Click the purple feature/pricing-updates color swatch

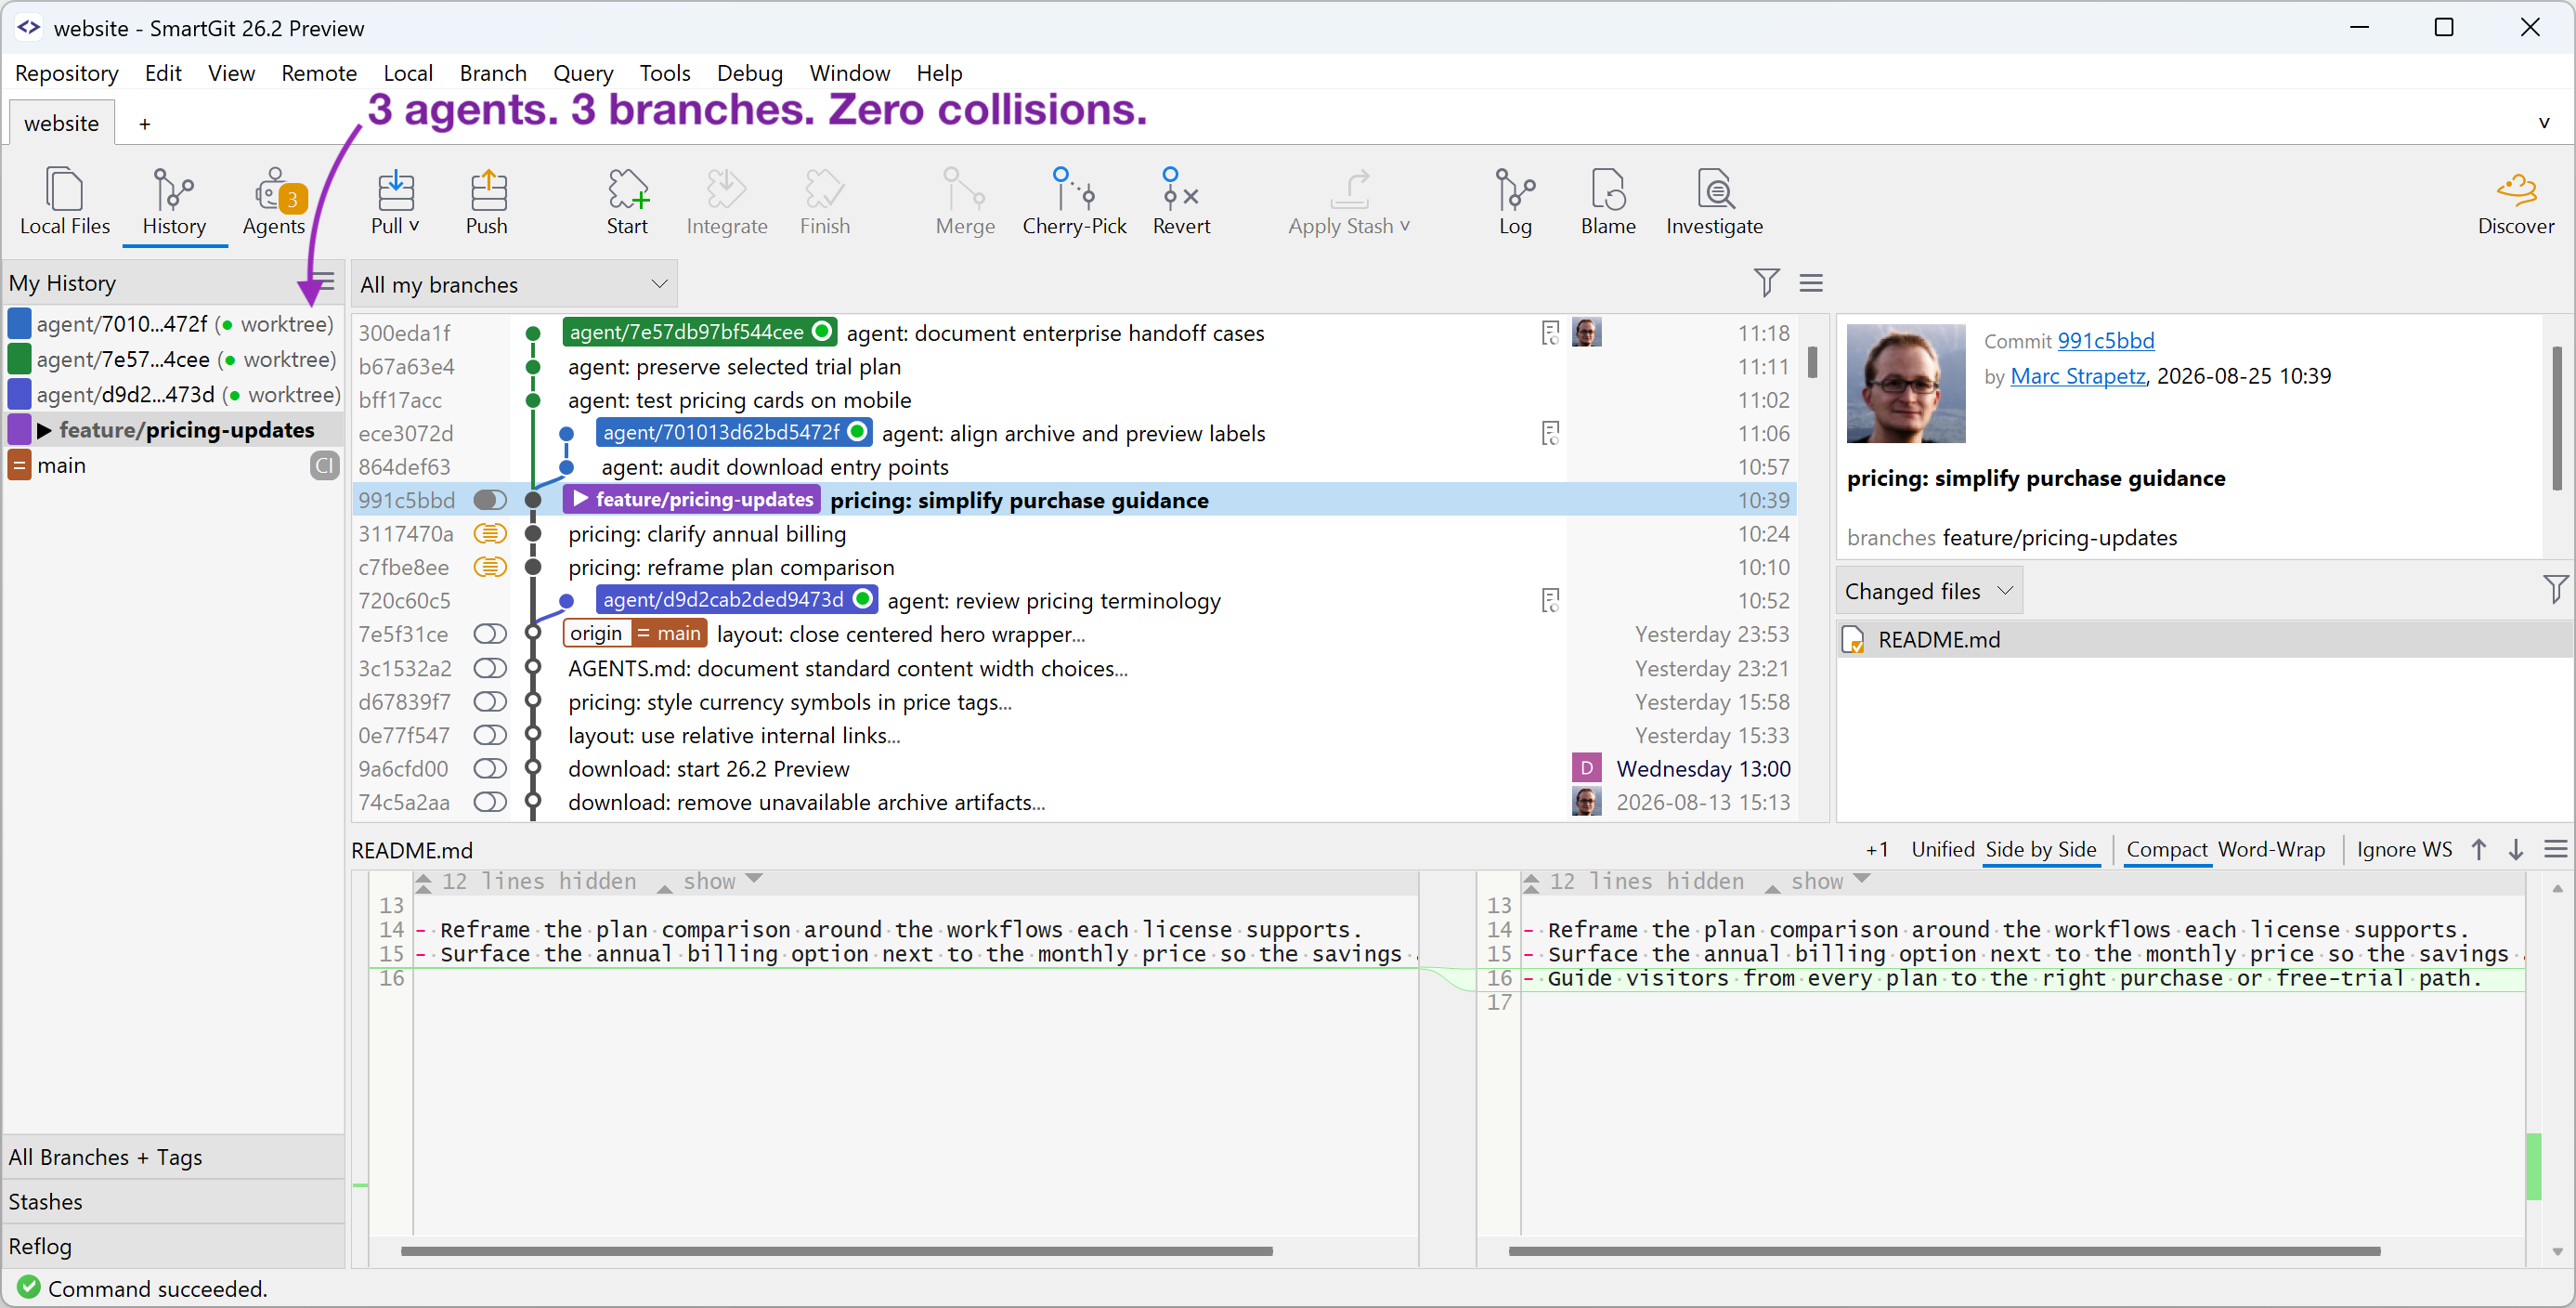[x=19, y=430]
